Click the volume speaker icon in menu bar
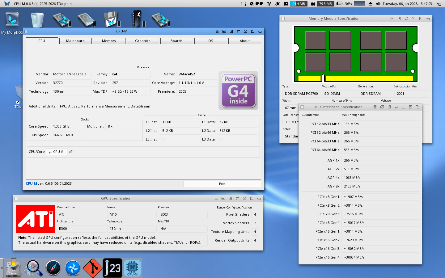Screen dimensions: 445x278 [x=378, y=4]
